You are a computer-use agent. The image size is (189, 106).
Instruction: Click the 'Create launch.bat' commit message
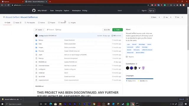(70, 77)
